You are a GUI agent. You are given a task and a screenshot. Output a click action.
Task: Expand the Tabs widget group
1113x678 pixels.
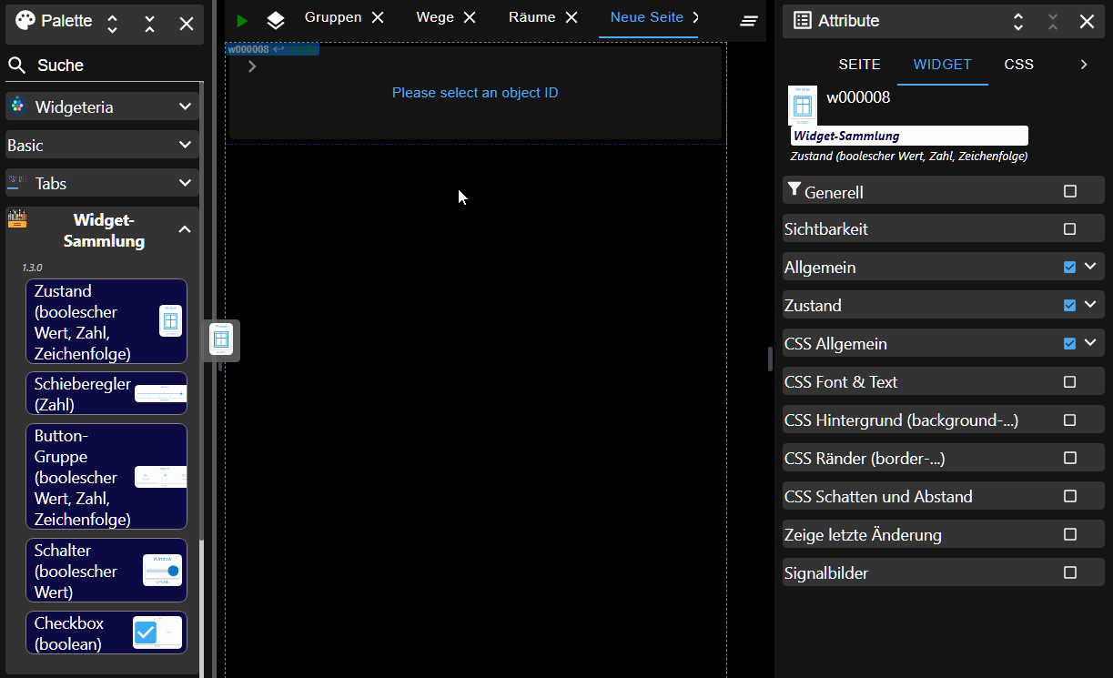pyautogui.click(x=185, y=183)
